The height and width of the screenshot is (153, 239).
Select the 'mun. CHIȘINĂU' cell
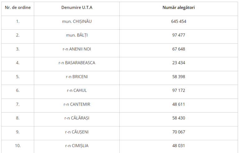(x=77, y=22)
